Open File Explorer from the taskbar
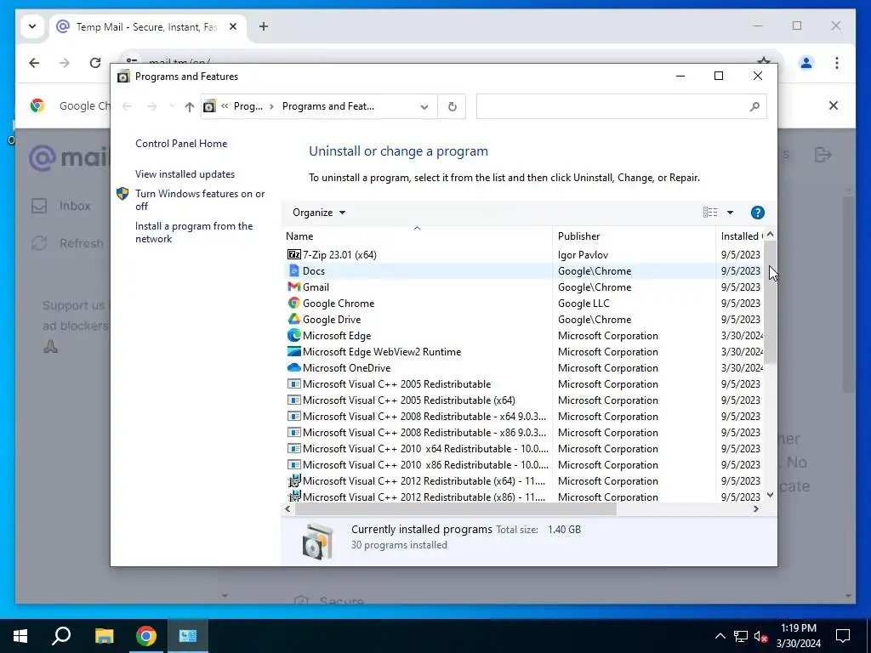The width and height of the screenshot is (871, 653). 104,636
